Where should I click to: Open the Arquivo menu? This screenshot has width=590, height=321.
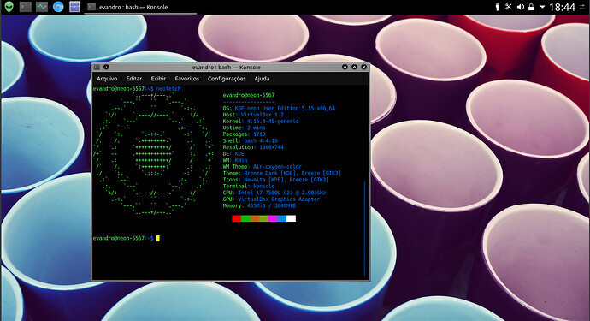107,79
